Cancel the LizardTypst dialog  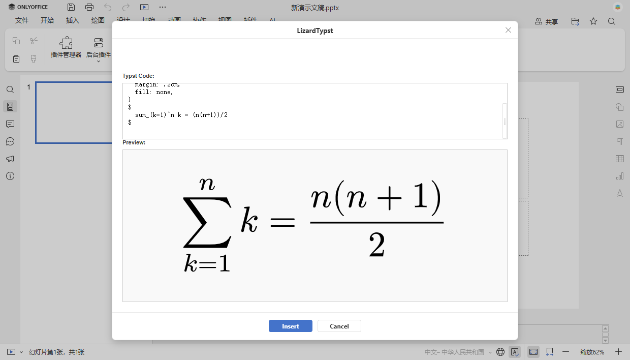click(339, 326)
